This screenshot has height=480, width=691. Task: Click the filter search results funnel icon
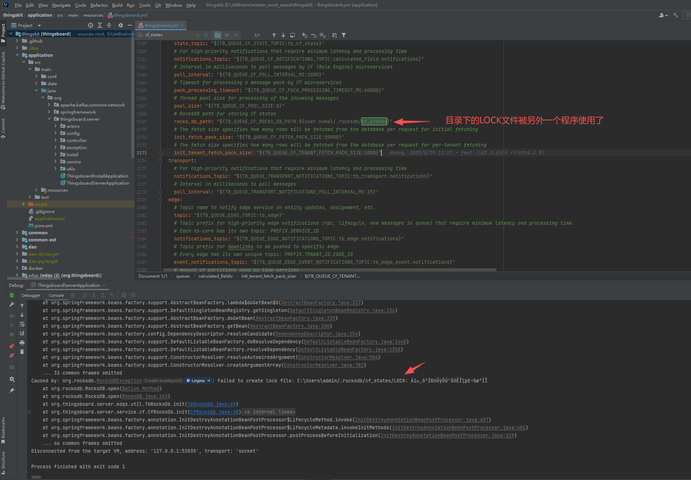[344, 35]
